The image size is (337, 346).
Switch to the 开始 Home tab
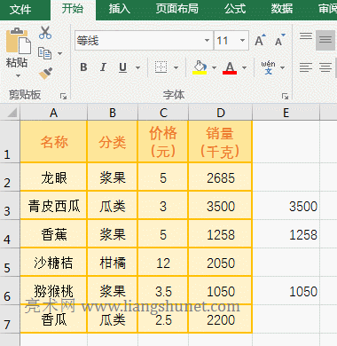[73, 9]
